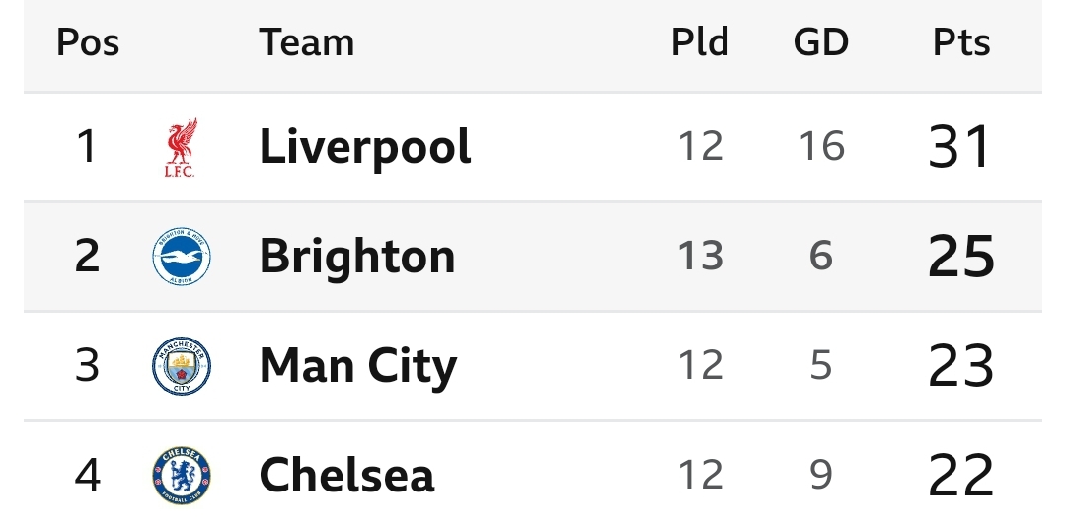This screenshot has width=1066, height=529.
Task: Select the Team column header
Action: (307, 42)
